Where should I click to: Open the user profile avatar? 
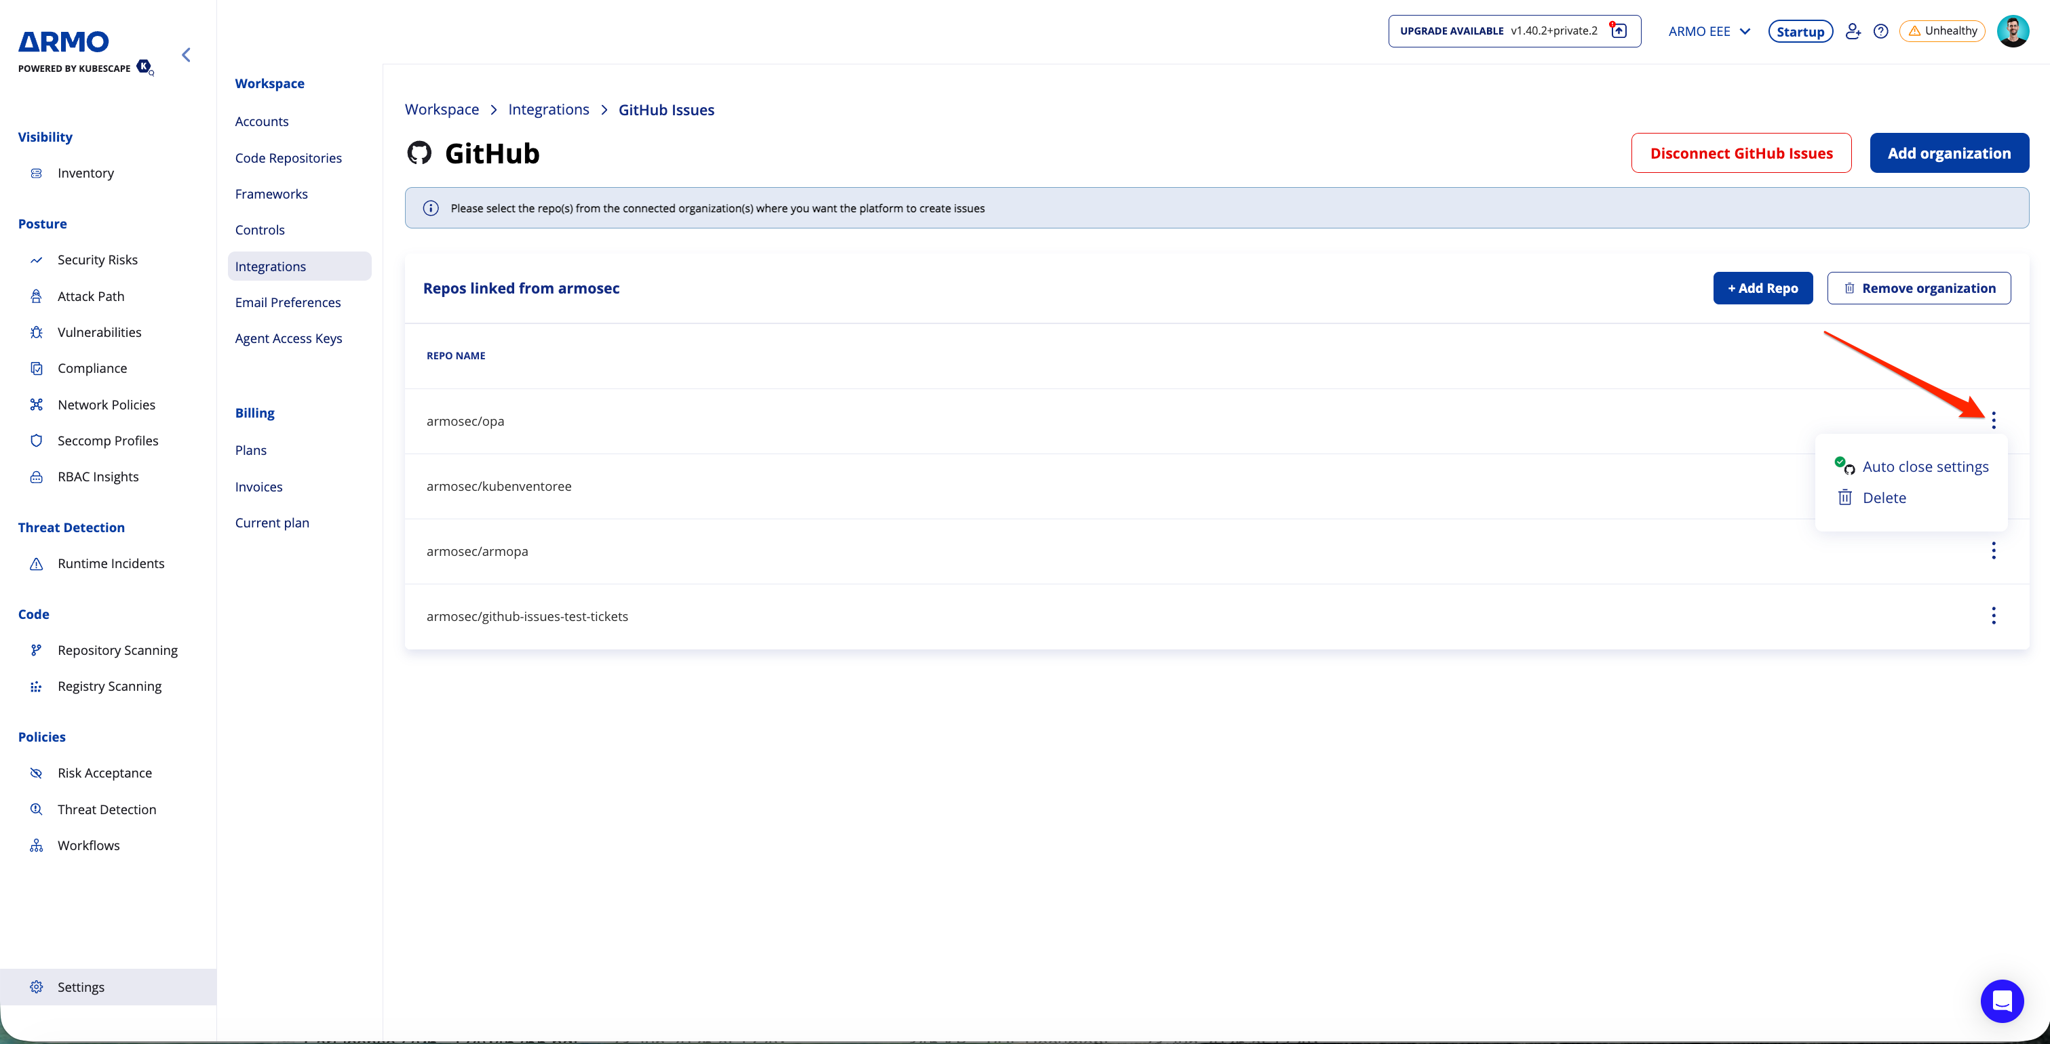click(2013, 31)
